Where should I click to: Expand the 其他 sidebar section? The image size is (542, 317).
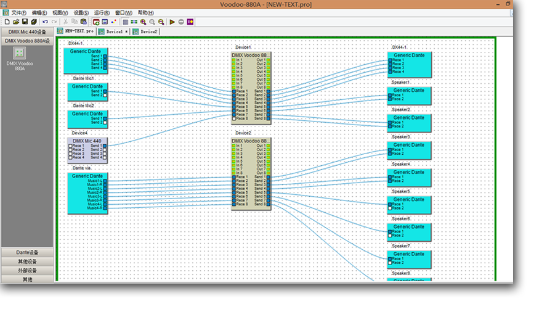(x=27, y=279)
